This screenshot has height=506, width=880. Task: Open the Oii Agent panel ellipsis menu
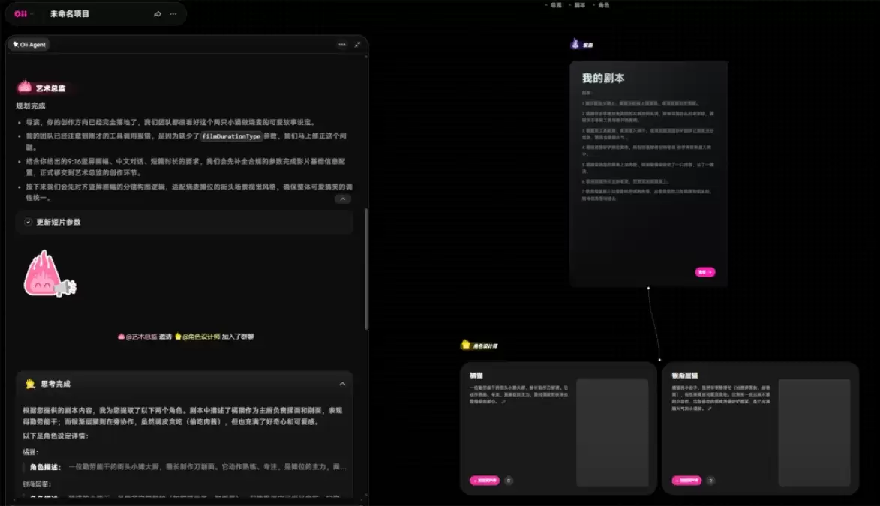342,44
